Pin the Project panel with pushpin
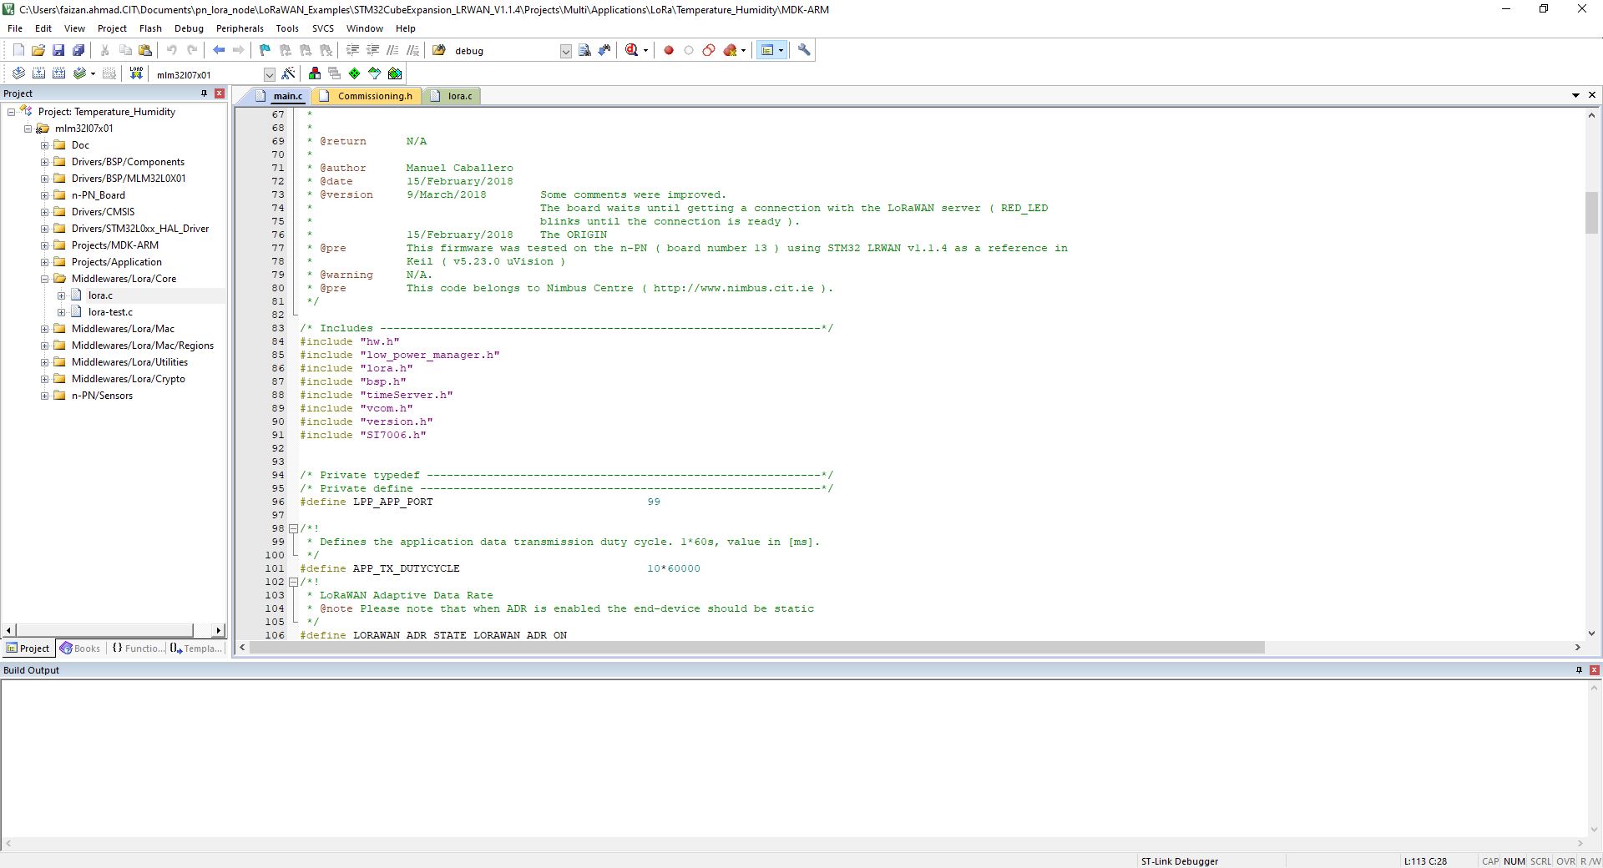The image size is (1603, 868). [x=204, y=93]
